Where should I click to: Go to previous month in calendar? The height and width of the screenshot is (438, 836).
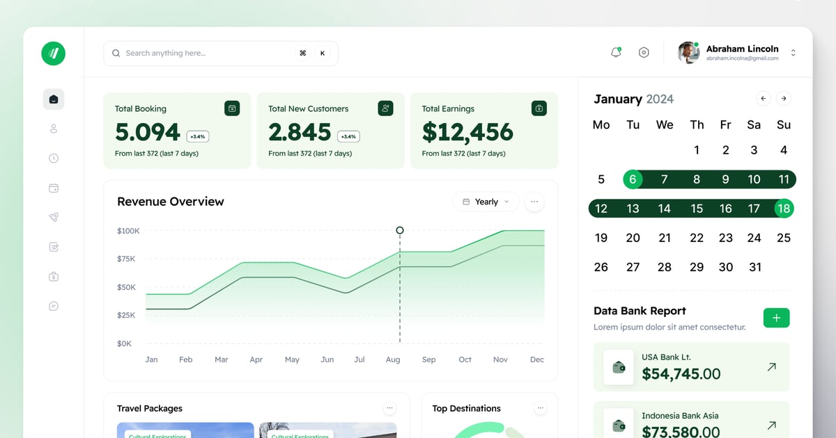point(764,99)
